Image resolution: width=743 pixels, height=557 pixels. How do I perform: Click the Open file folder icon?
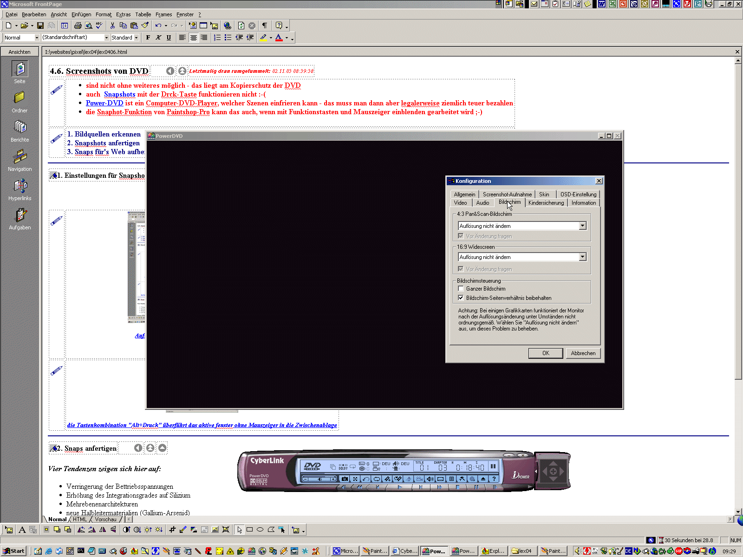[x=24, y=26]
